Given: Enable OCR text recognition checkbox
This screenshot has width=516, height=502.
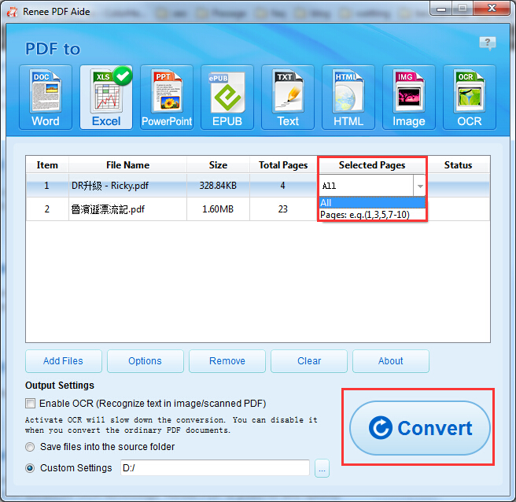Looking at the screenshot, I should (31, 404).
